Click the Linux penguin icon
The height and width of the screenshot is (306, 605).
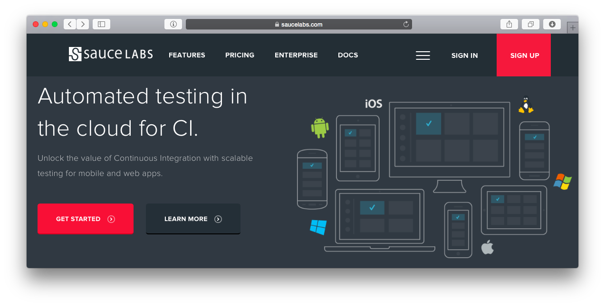pyautogui.click(x=526, y=105)
